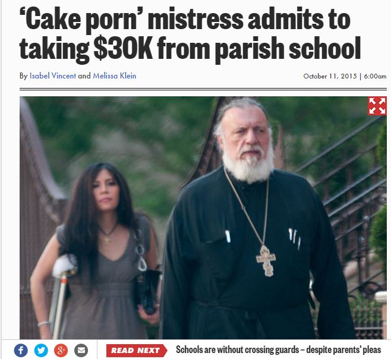
Task: Click the word 'and' between author names
Action: [x=84, y=76]
